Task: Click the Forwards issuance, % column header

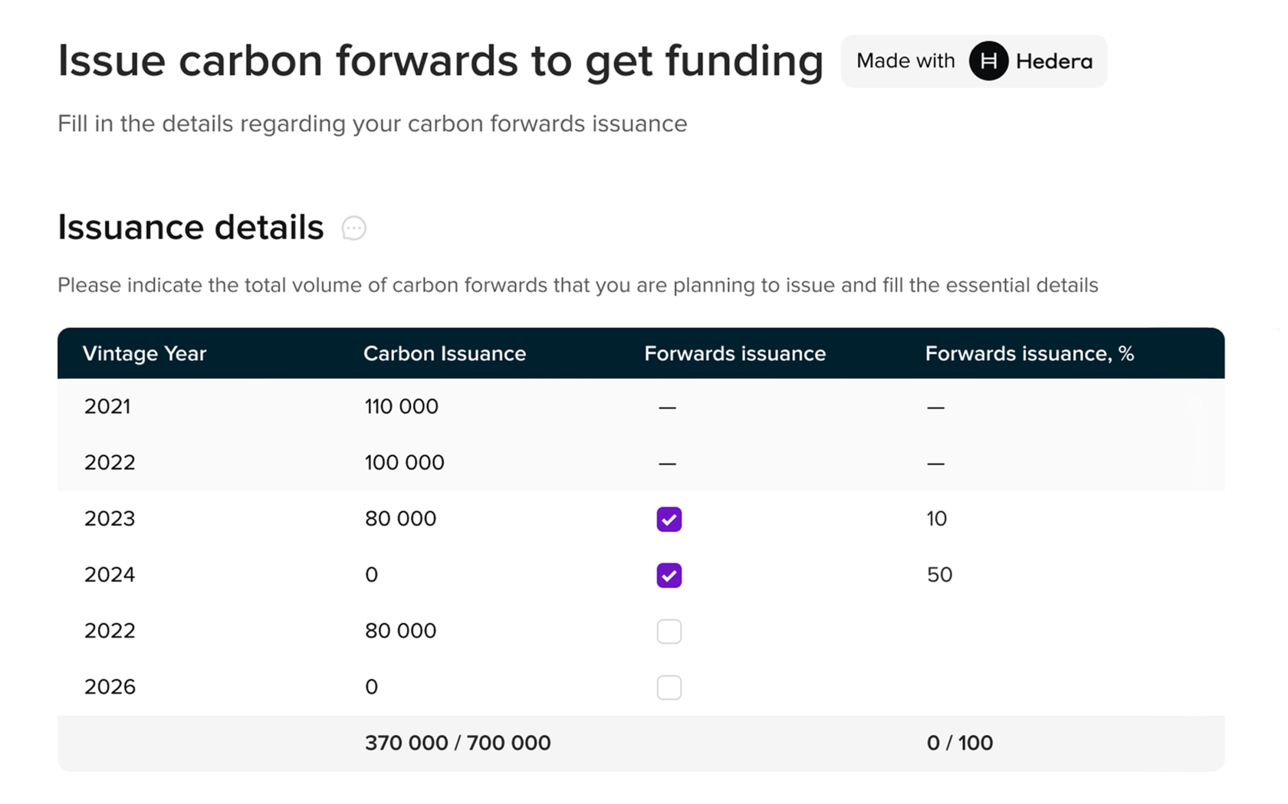Action: tap(1029, 353)
